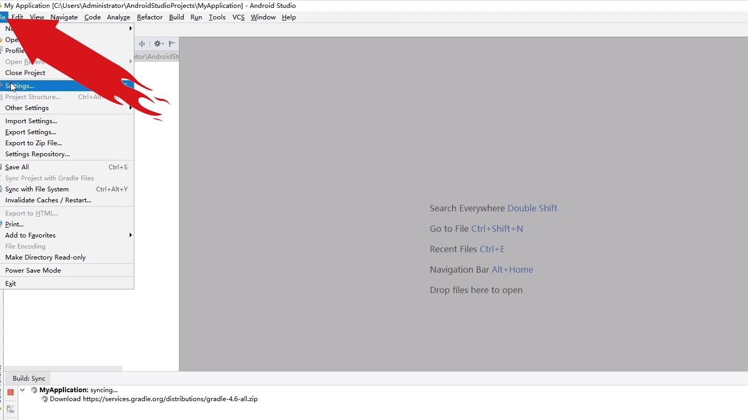The height and width of the screenshot is (420, 748).
Task: Open the Refactor menu
Action: pos(150,17)
